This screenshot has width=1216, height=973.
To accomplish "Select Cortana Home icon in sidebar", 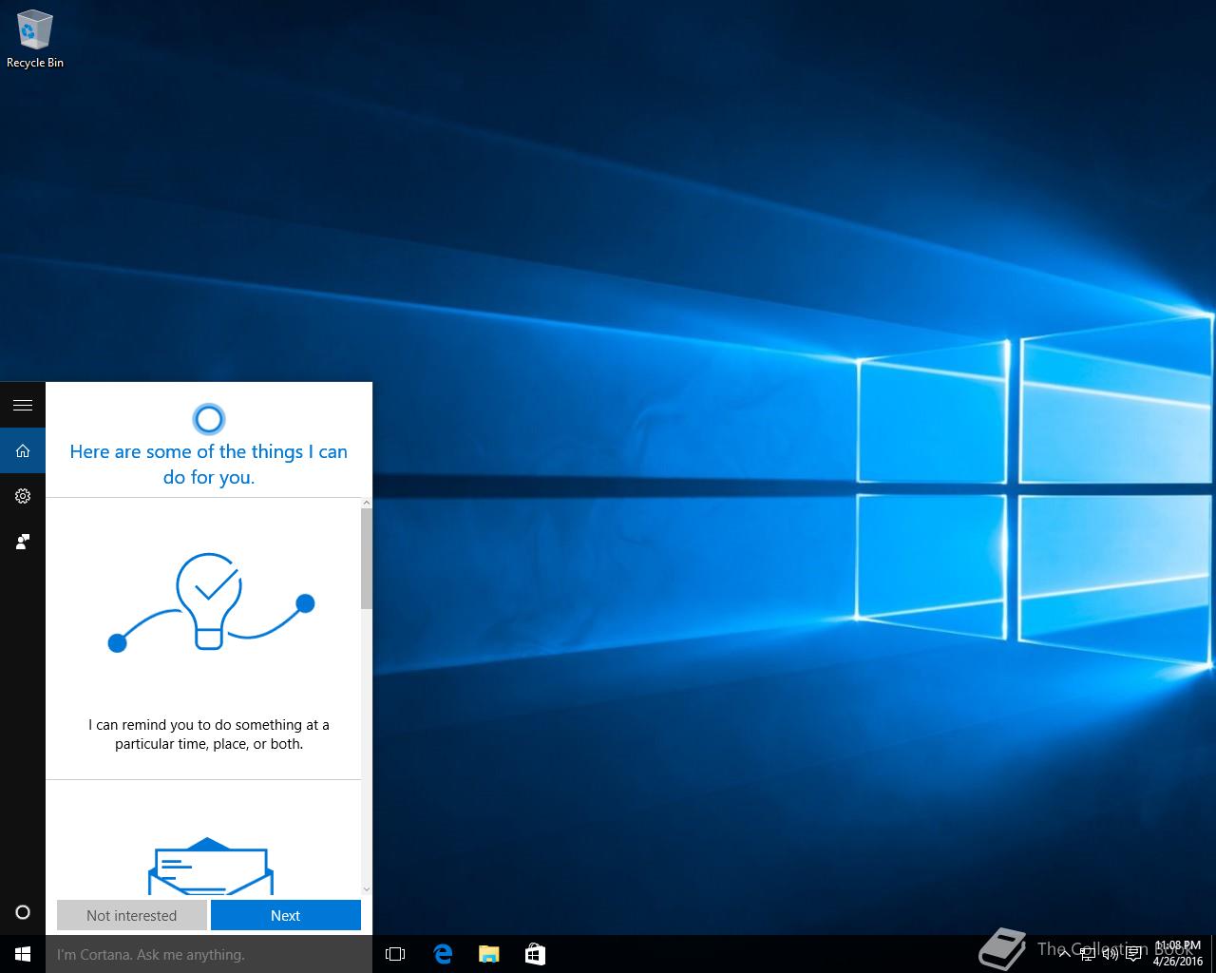I will pyautogui.click(x=23, y=450).
